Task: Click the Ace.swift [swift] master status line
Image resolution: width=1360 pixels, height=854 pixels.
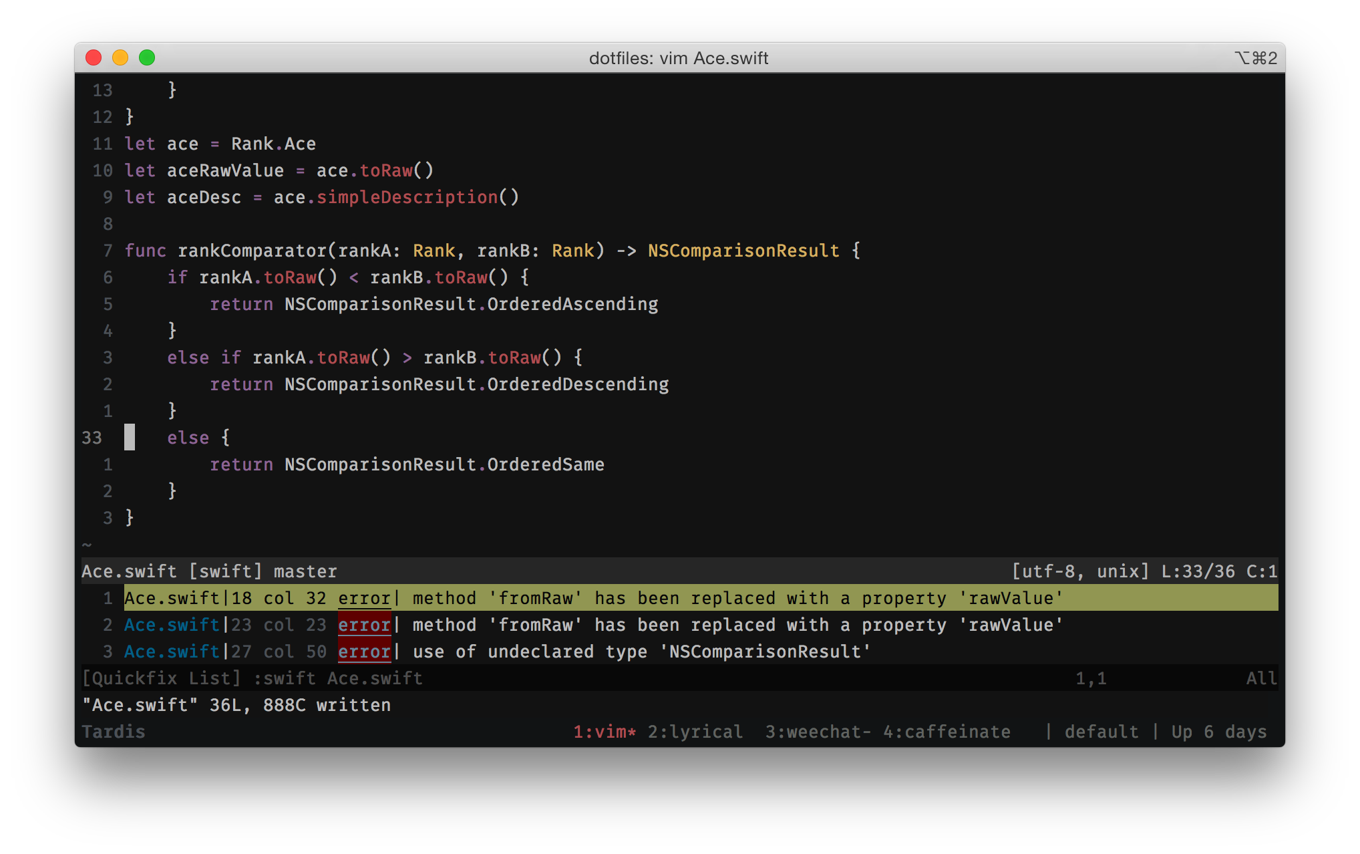Action: [x=208, y=571]
